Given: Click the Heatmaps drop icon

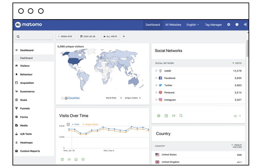Looking at the screenshot, I should [16, 142].
